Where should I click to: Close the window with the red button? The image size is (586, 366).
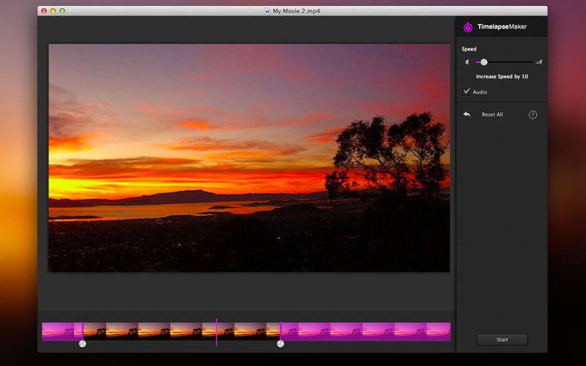pyautogui.click(x=44, y=11)
